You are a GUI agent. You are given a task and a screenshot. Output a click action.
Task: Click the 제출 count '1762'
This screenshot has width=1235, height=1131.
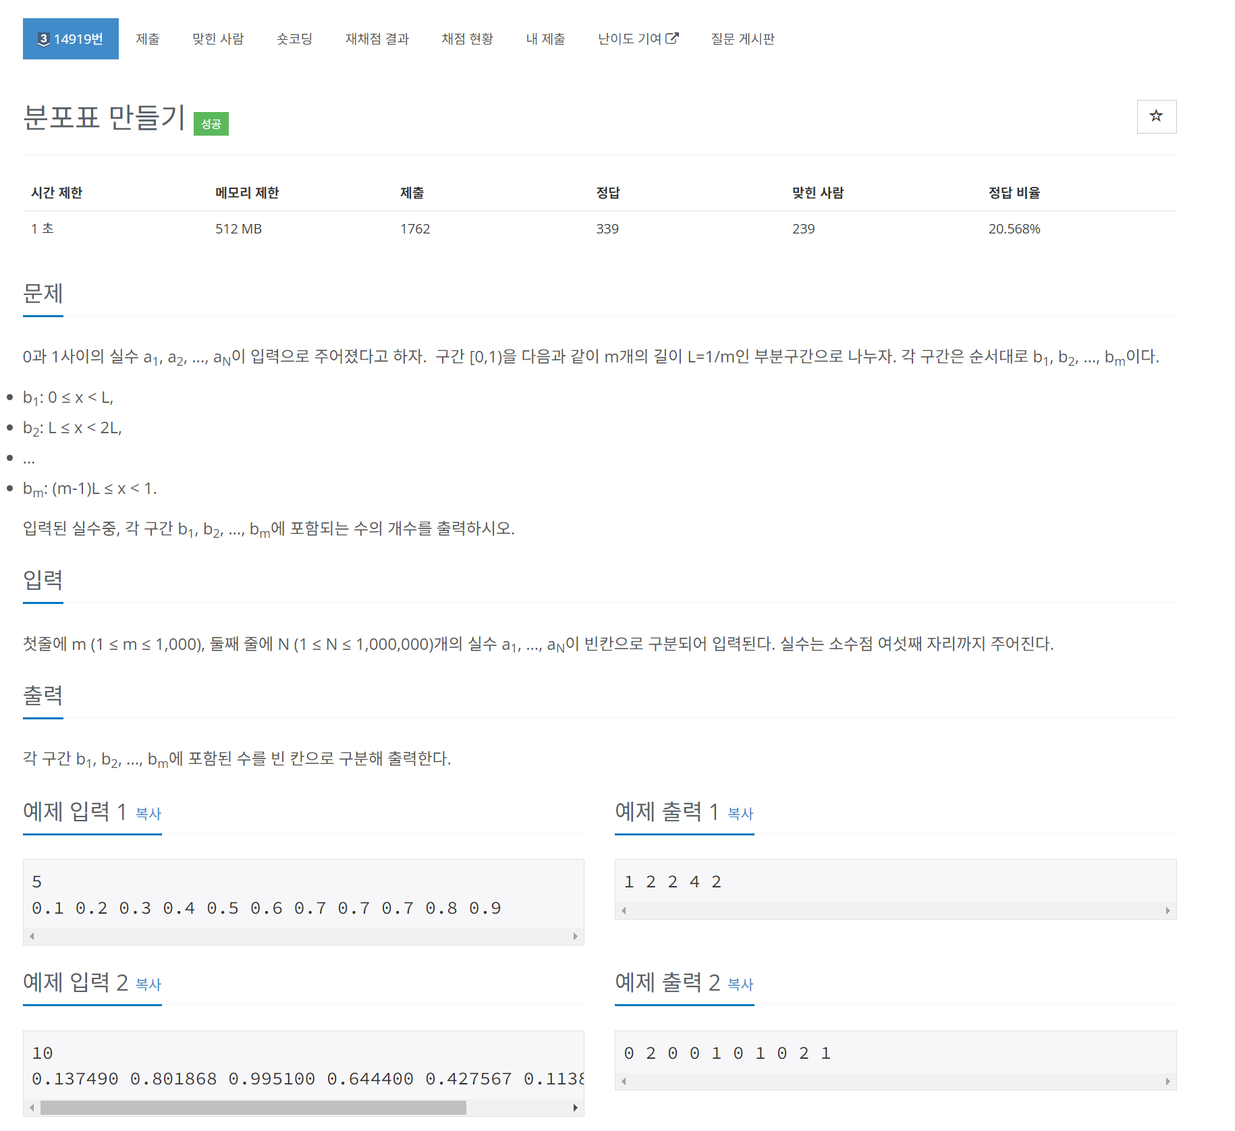pos(415,229)
